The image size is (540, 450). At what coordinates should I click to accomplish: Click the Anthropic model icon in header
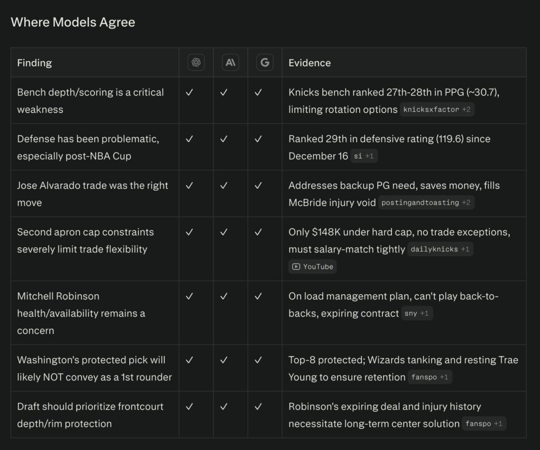click(230, 63)
